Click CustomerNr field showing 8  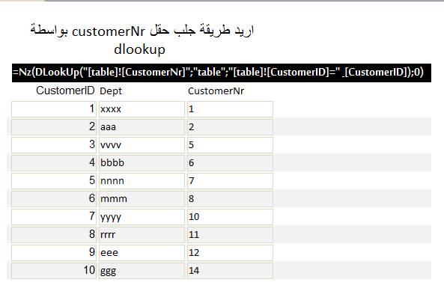pos(230,199)
